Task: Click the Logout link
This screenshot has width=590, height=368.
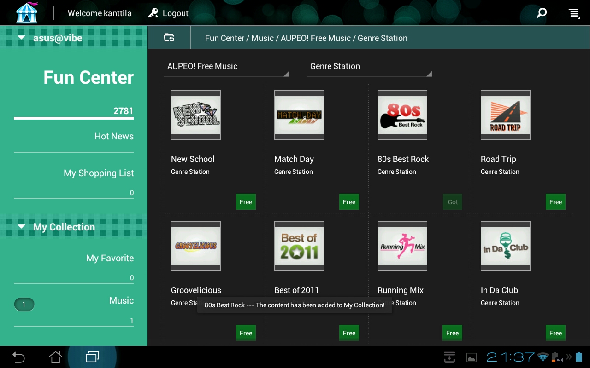Action: 175,13
